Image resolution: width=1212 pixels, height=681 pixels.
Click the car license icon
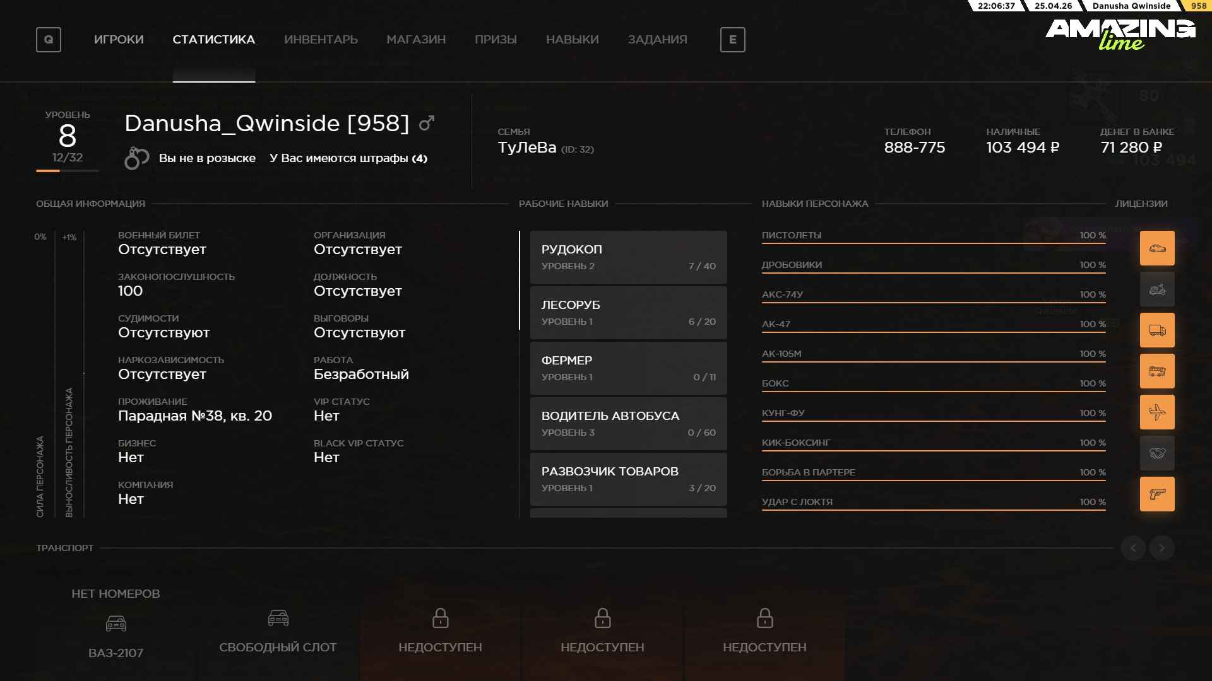pyautogui.click(x=1157, y=248)
